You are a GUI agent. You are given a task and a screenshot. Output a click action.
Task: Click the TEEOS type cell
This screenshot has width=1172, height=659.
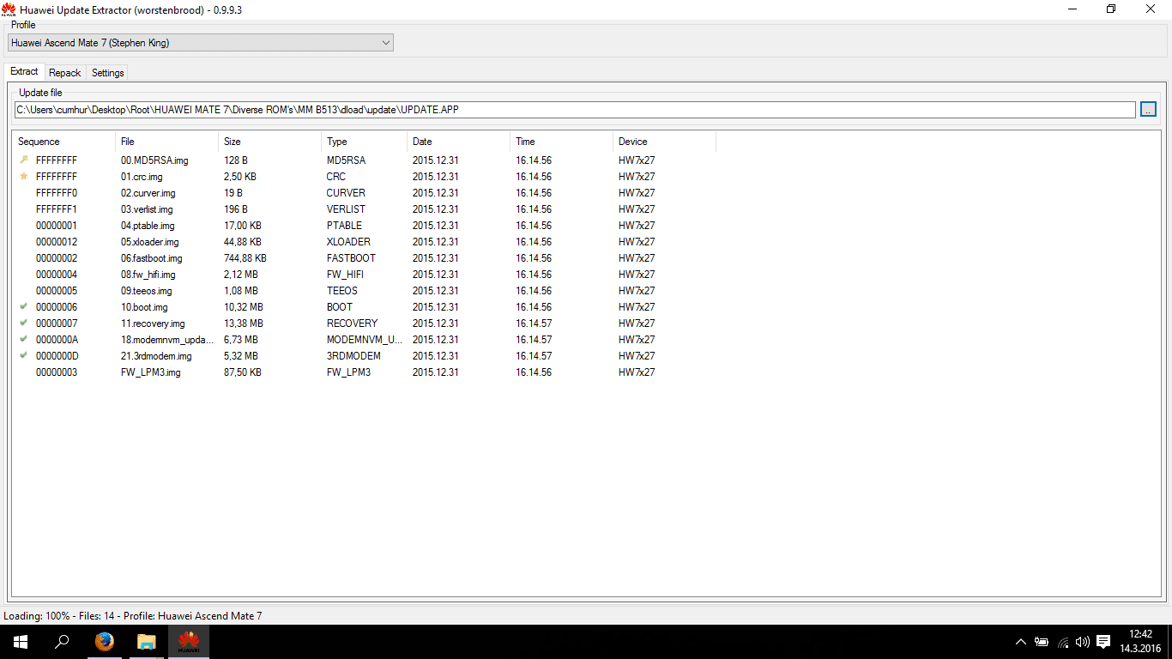tap(342, 291)
